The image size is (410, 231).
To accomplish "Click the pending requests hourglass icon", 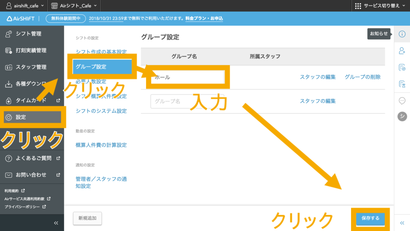I will coord(402,84).
